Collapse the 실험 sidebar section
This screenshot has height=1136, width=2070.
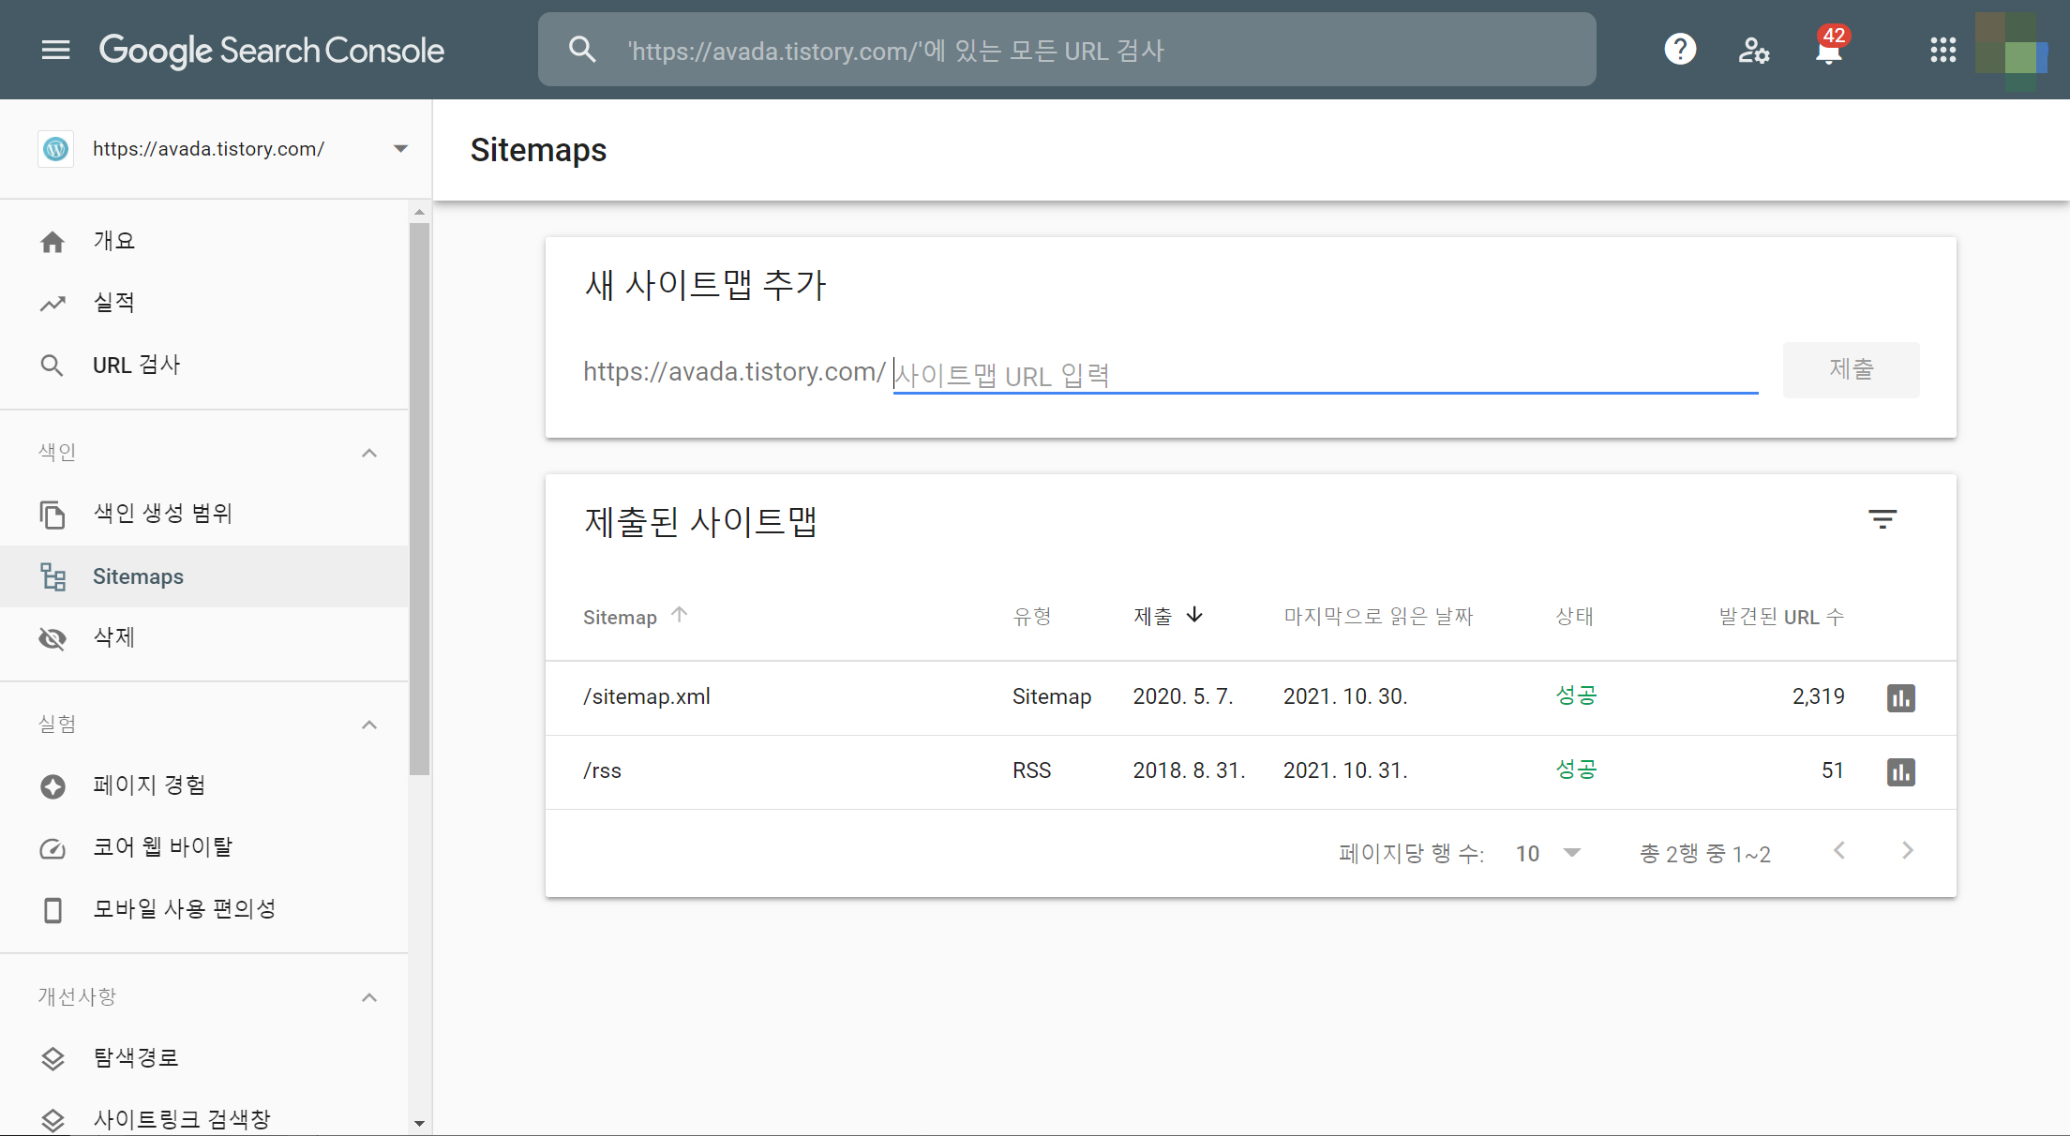(x=369, y=725)
